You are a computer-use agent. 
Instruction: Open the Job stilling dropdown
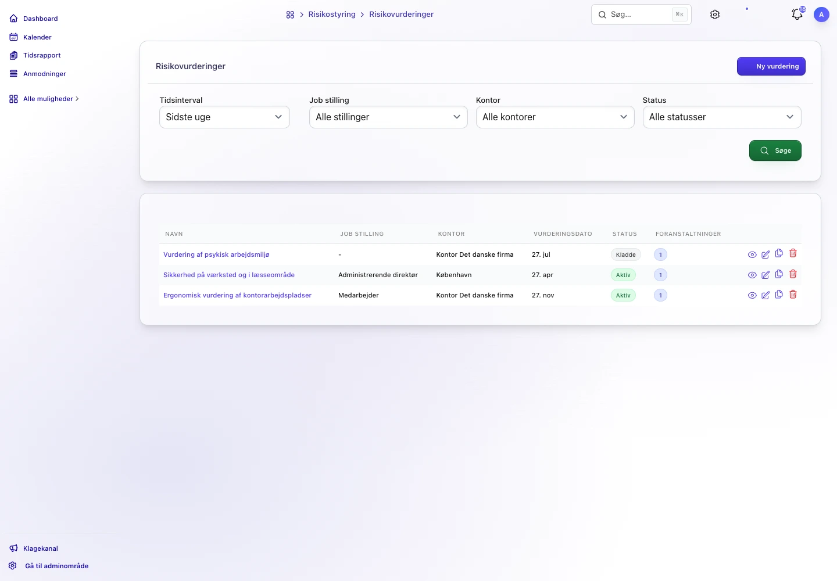point(388,117)
